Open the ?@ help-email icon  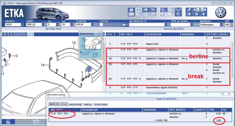153,10
